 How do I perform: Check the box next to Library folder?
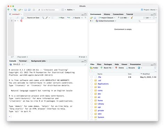92,104
